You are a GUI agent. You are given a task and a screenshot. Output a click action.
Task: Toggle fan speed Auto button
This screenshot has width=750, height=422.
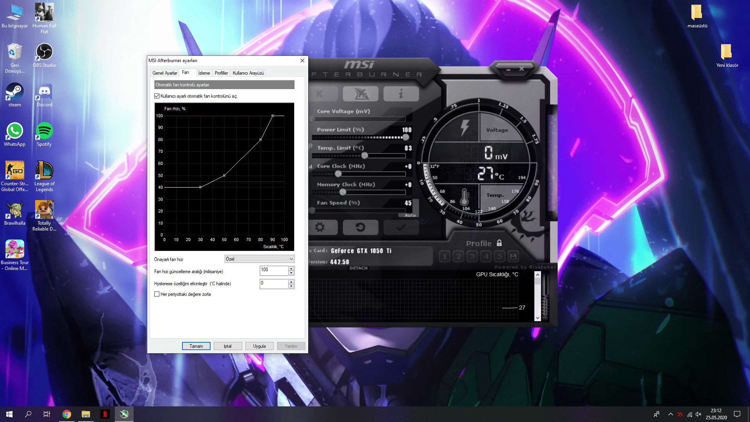point(410,215)
